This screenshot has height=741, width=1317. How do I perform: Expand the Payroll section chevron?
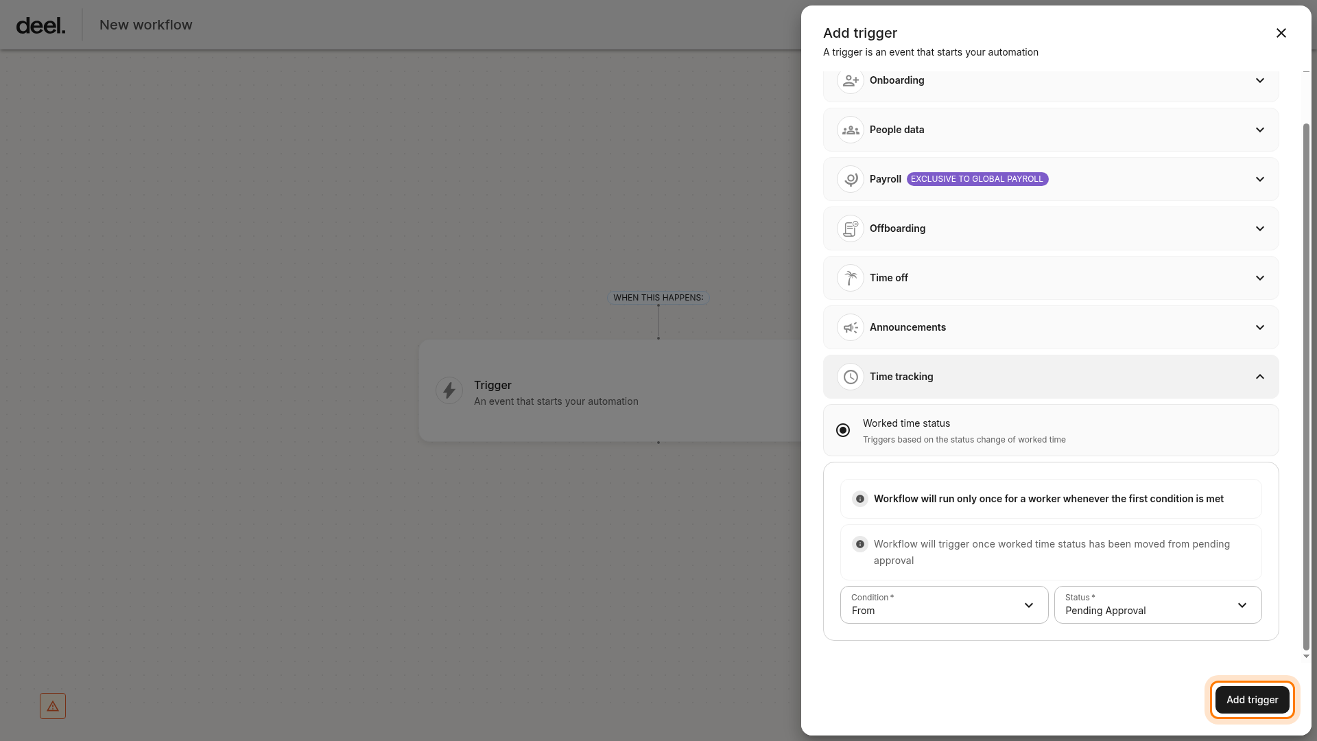pos(1260,179)
